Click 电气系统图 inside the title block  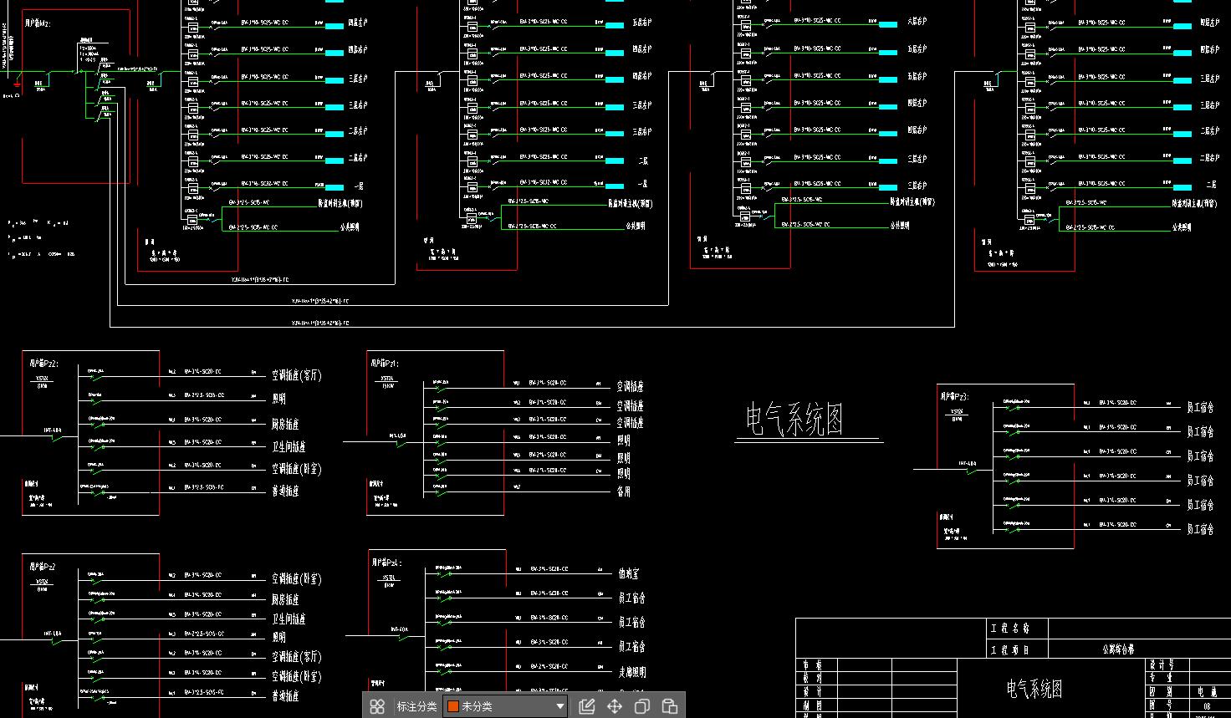tap(1034, 688)
